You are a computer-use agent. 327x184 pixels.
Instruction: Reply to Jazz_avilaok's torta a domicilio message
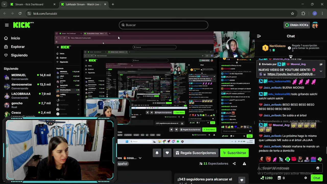pos(289,148)
